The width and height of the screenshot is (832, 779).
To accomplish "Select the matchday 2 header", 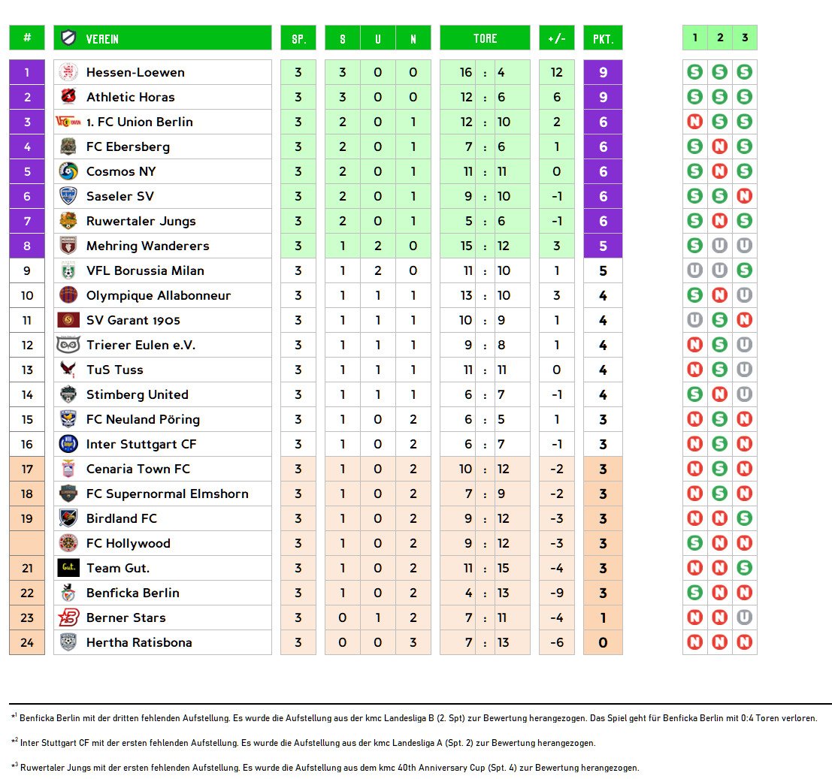I will [719, 38].
